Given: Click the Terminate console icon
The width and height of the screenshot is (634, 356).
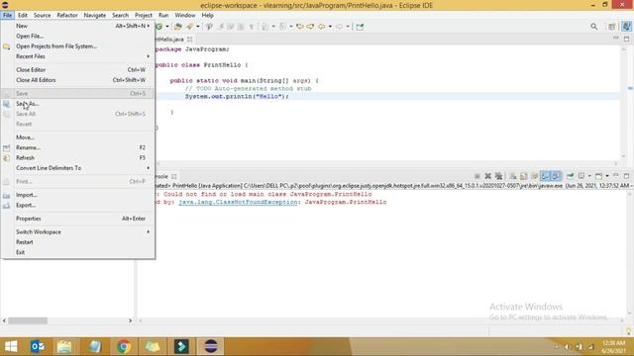Looking at the screenshot, I should [477, 176].
